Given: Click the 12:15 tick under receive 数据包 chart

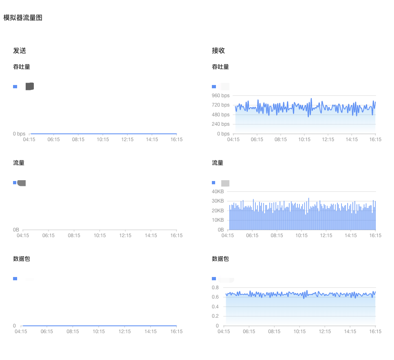Looking at the screenshot, I should [x=325, y=332].
